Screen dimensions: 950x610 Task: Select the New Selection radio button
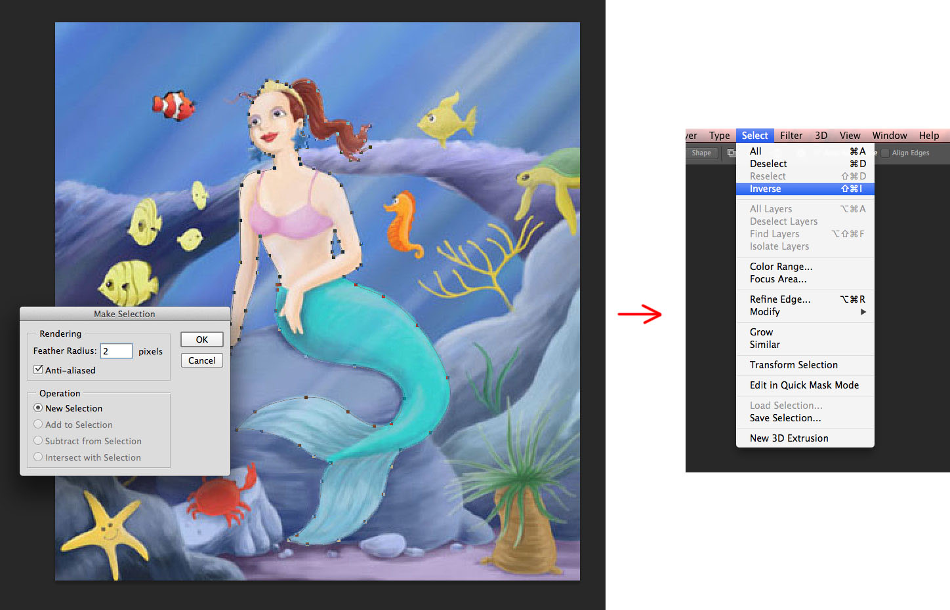[x=38, y=408]
